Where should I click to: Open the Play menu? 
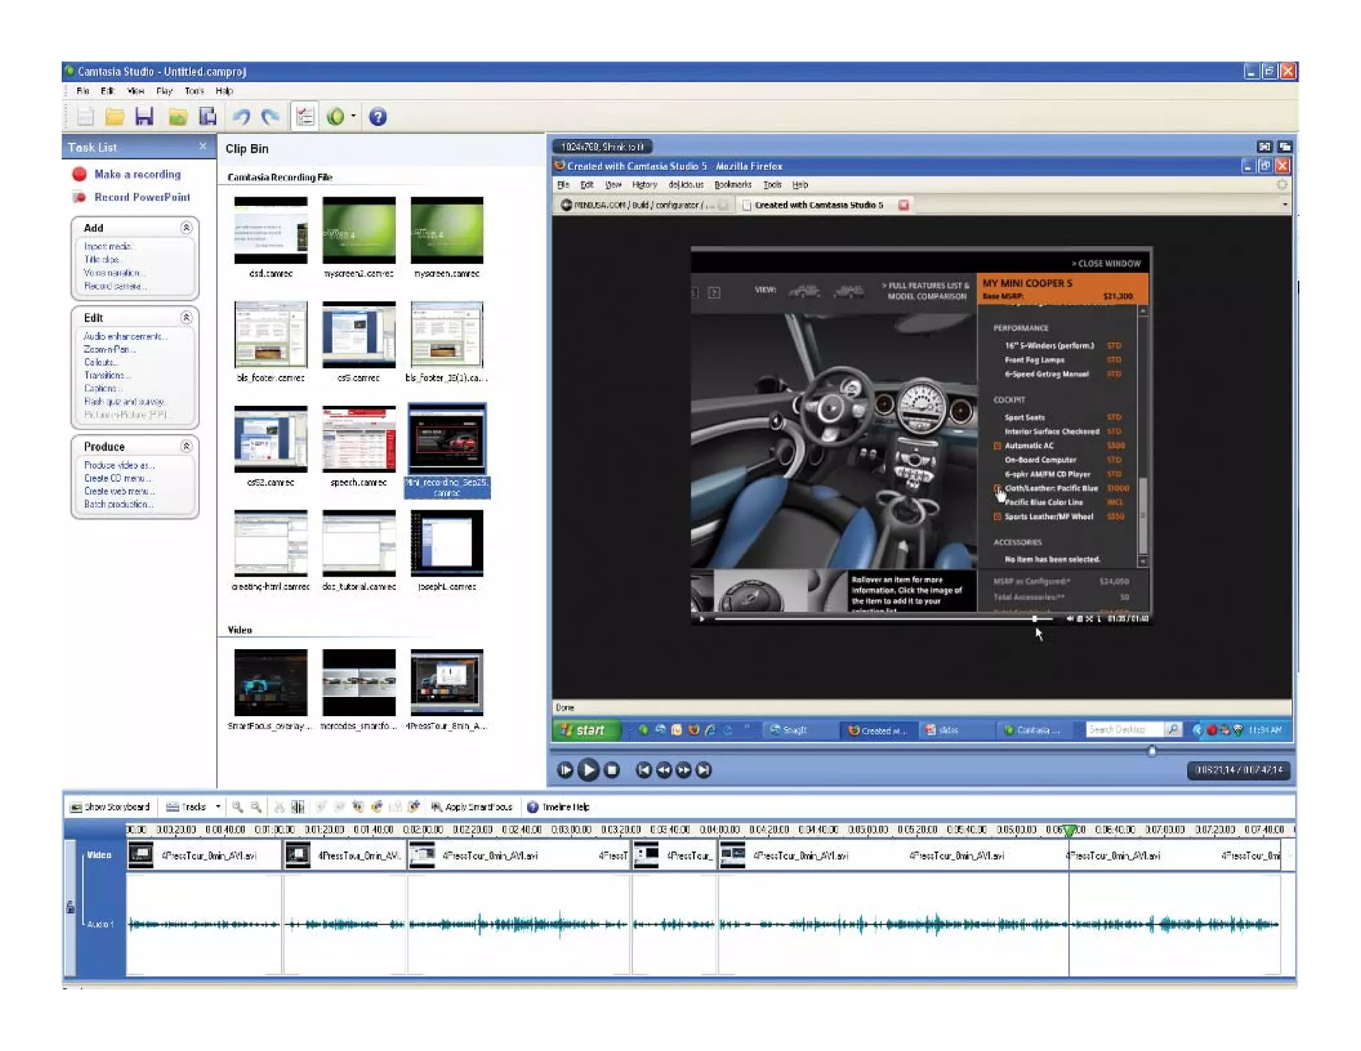165,91
